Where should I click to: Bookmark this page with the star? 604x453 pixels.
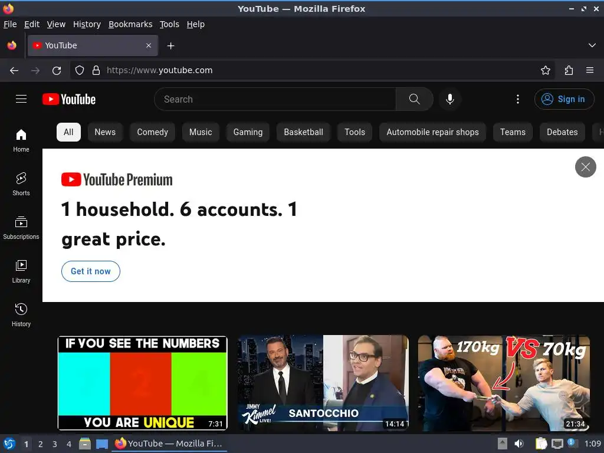tap(546, 70)
